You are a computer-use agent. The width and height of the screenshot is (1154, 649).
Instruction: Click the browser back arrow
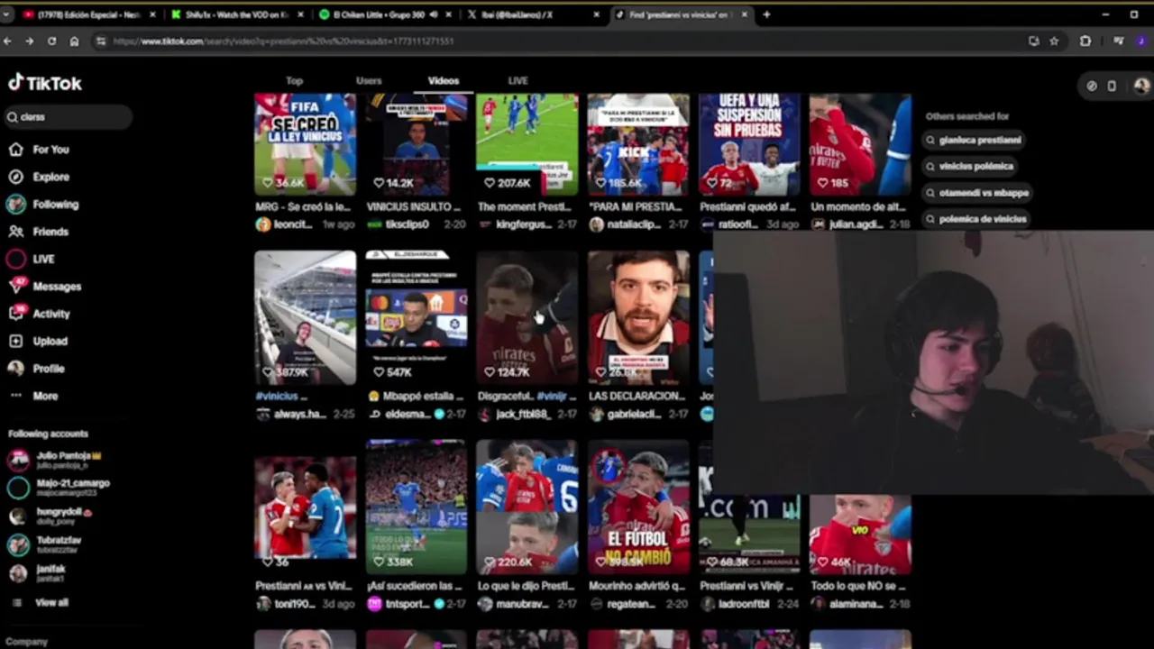point(8,41)
